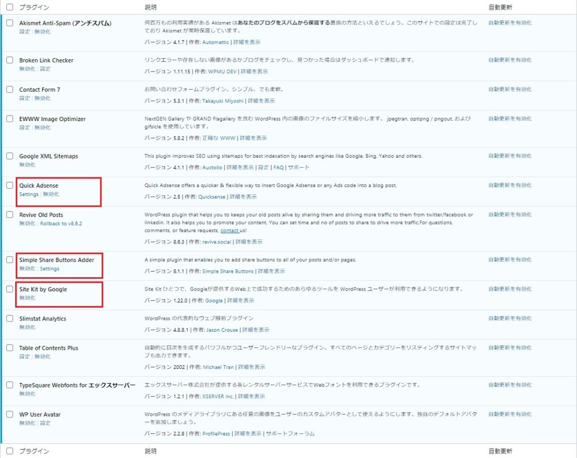Open WPMU DEV author link
The height and width of the screenshot is (458, 577).
222,72
